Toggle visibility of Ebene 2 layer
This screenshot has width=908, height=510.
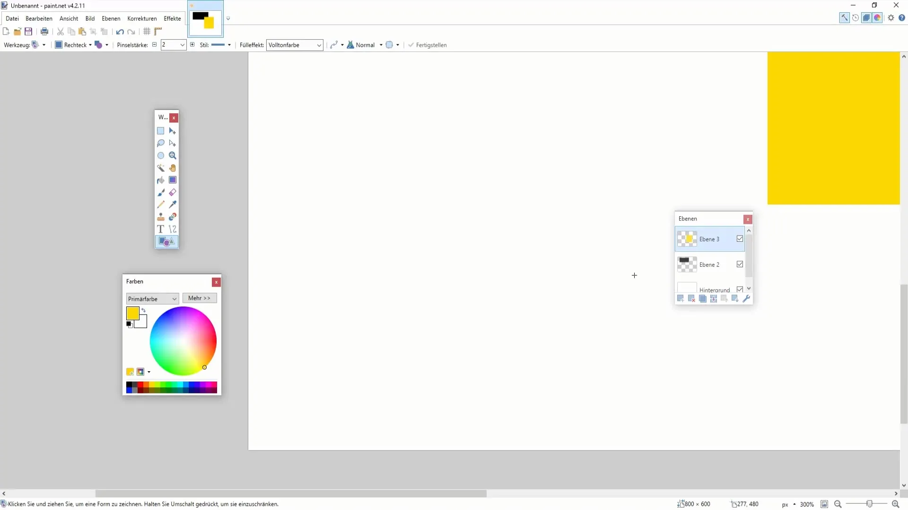[x=740, y=264]
